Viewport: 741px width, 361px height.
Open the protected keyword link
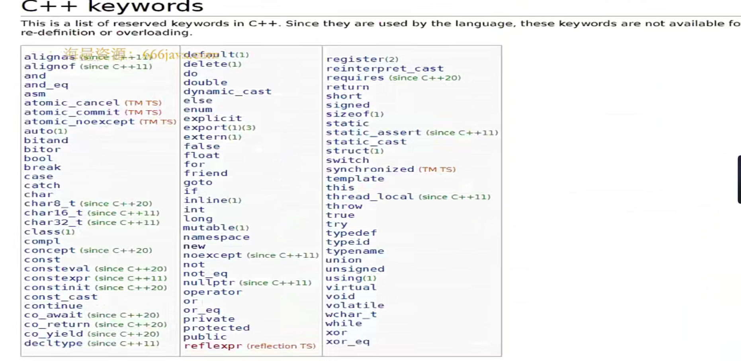point(216,328)
